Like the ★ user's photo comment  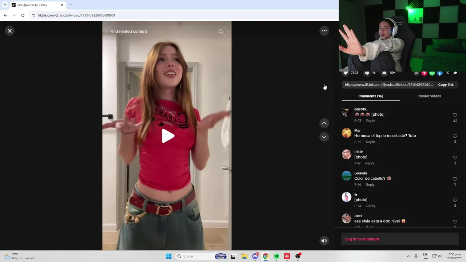click(x=455, y=201)
